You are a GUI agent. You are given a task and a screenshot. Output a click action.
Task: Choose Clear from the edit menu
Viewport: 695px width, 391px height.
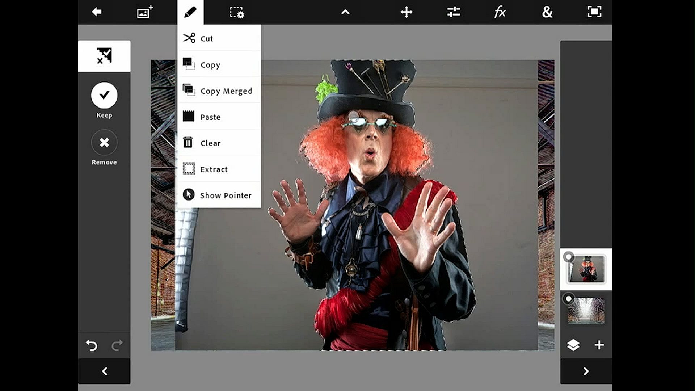pos(219,143)
